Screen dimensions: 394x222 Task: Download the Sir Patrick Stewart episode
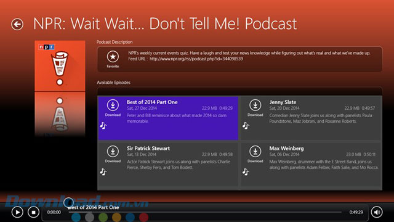pos(113,152)
